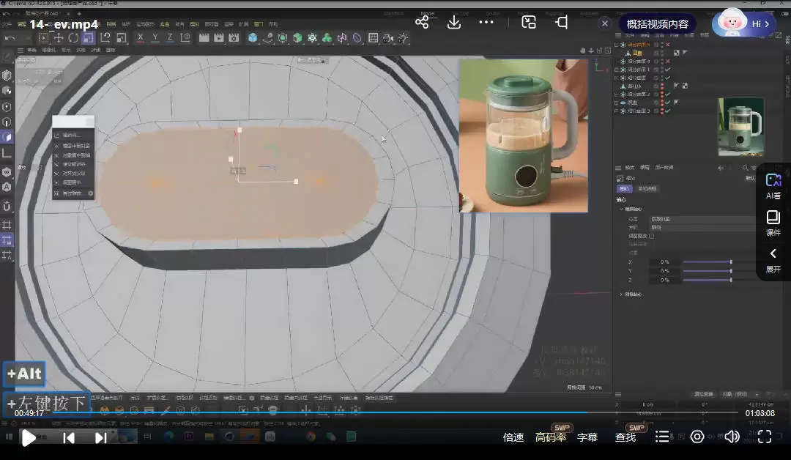Click the video progress bar
Screen dimensions: 791x460
pos(395,412)
